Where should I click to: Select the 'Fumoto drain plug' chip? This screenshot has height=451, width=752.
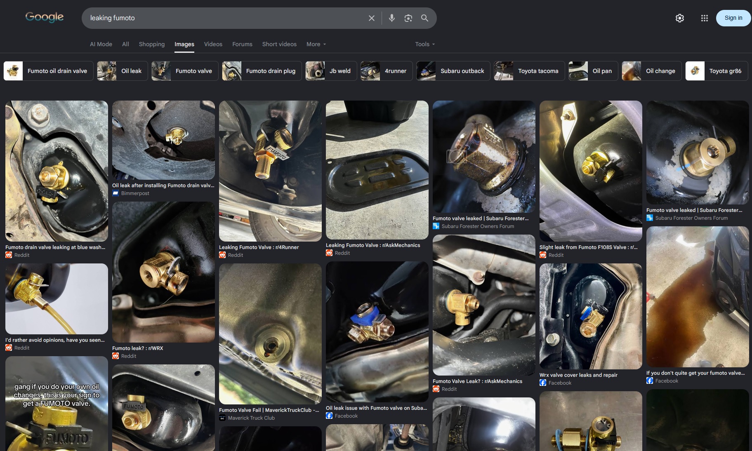[x=262, y=71]
